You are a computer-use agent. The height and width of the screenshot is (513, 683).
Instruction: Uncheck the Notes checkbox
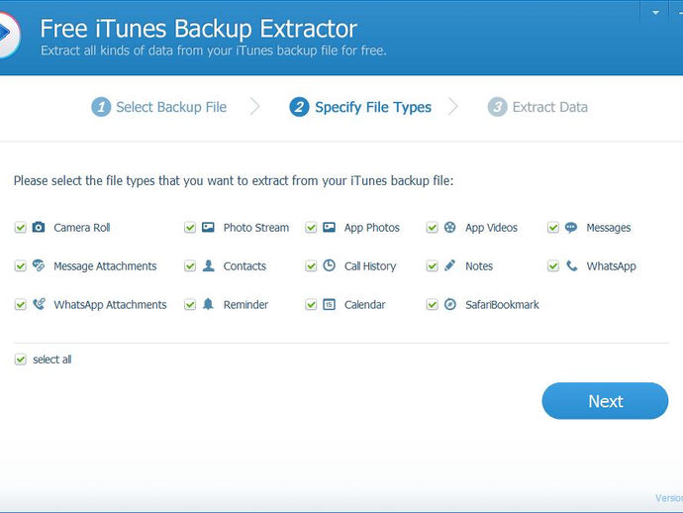[433, 265]
